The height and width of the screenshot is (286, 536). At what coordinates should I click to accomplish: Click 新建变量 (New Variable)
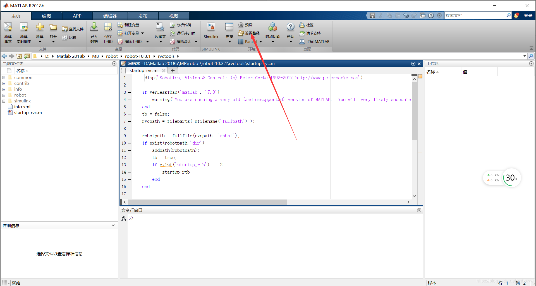click(x=128, y=25)
